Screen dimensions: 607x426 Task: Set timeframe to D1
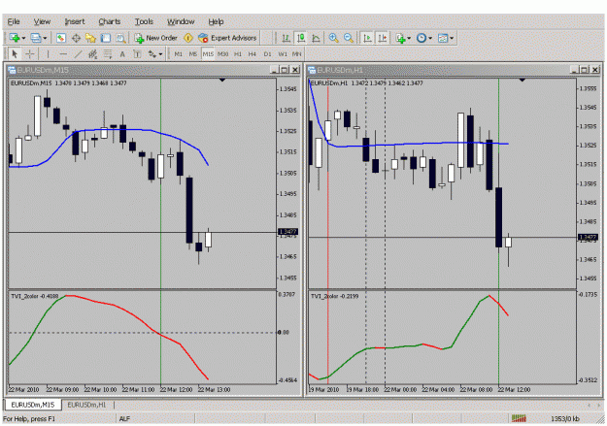[267, 54]
